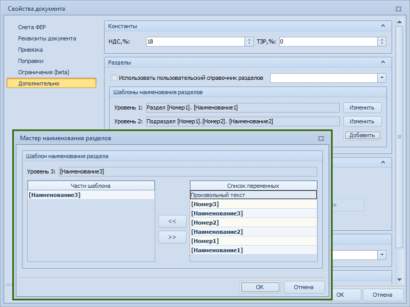The width and height of the screenshot is (410, 307).
Task: Collapse the Константы panel
Action: (383, 26)
